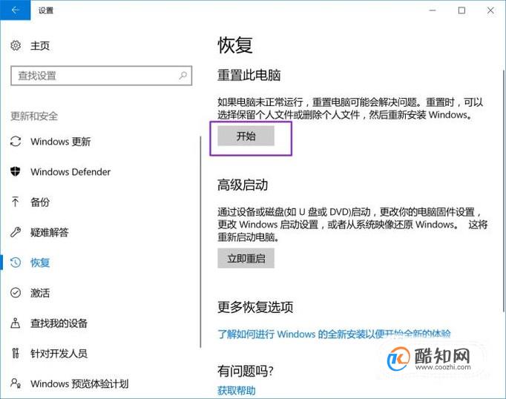Click the search magnifier icon
The image size is (506, 399).
[x=183, y=76]
